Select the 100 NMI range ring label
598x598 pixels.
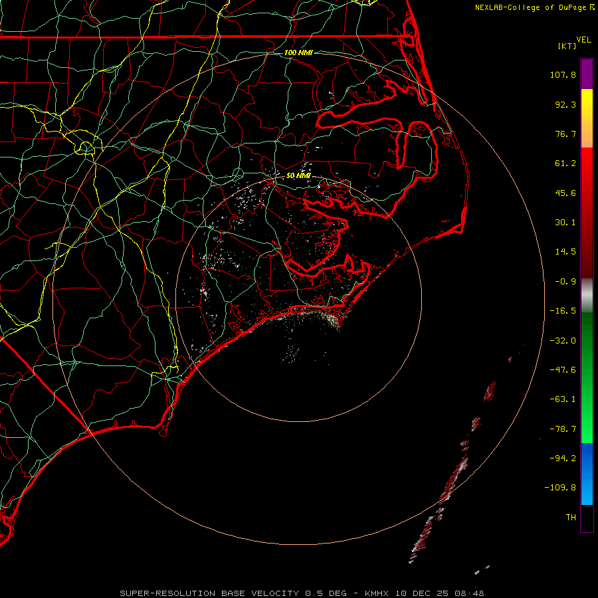298,52
